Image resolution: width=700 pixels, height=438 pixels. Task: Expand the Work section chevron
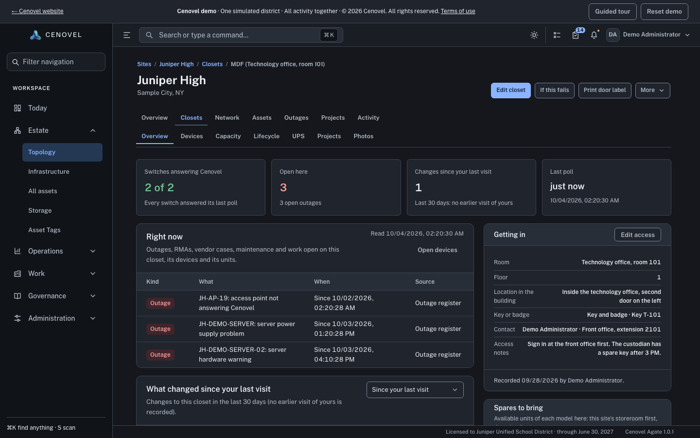point(93,274)
